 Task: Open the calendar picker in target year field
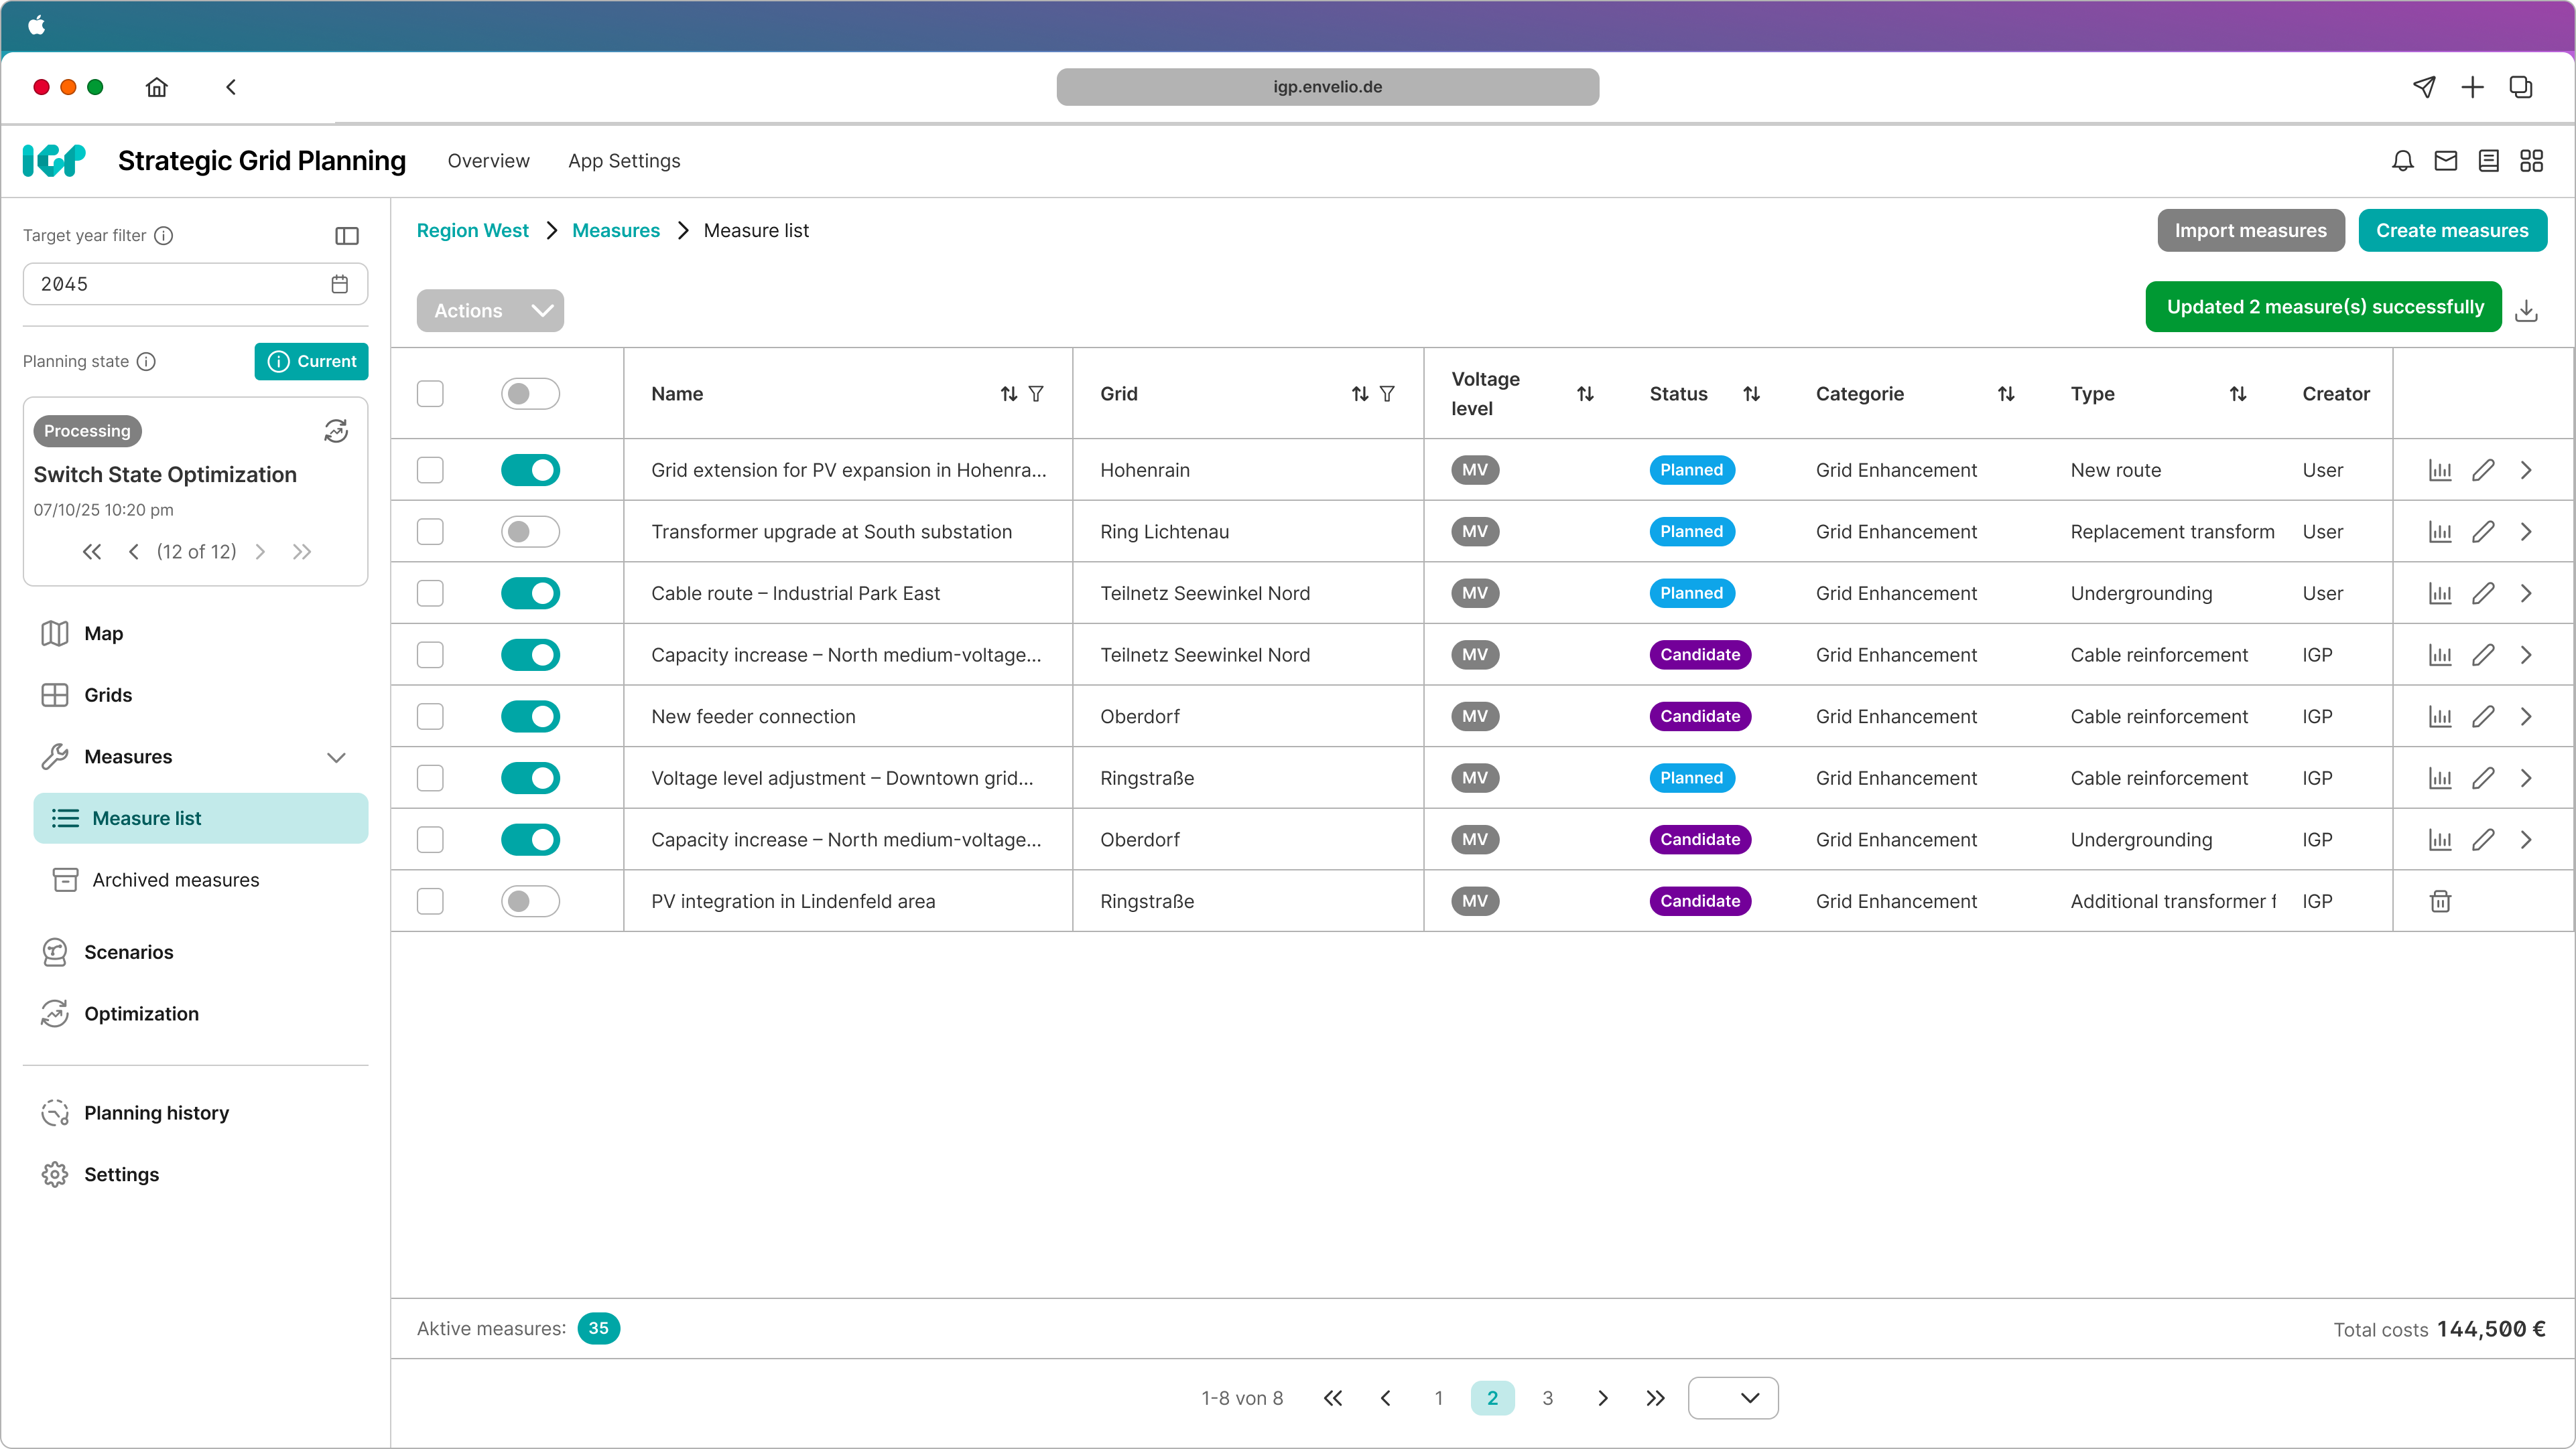(339, 284)
